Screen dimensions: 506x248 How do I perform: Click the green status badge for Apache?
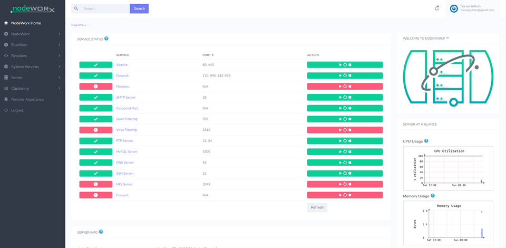point(95,65)
